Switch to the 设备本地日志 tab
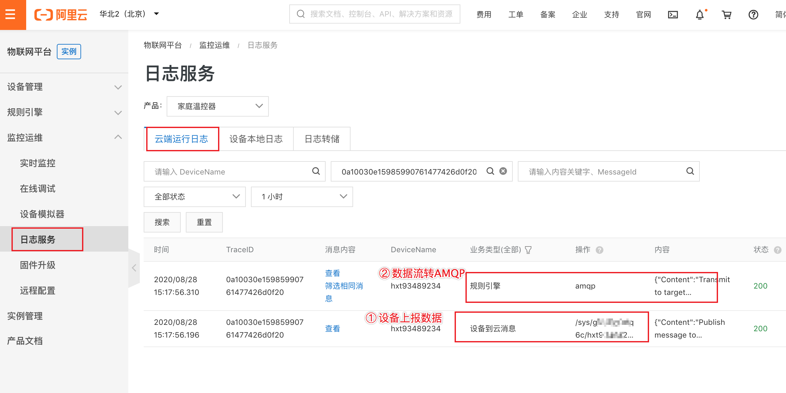This screenshot has width=786, height=393. click(x=256, y=139)
